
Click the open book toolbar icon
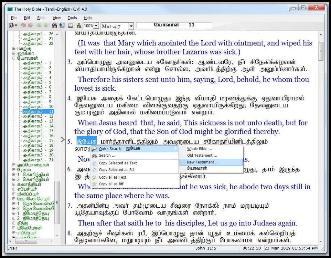coord(70,25)
